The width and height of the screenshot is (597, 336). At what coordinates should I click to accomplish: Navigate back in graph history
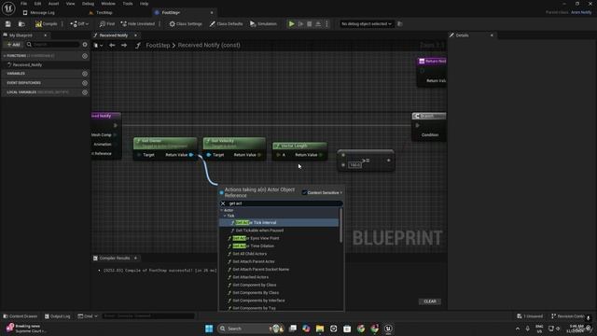[x=112, y=46]
